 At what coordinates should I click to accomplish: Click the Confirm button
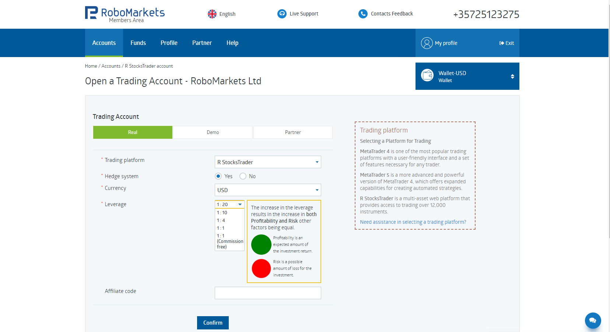coord(213,323)
